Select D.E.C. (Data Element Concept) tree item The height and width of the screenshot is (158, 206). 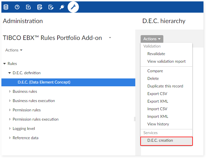pyautogui.click(x=44, y=82)
